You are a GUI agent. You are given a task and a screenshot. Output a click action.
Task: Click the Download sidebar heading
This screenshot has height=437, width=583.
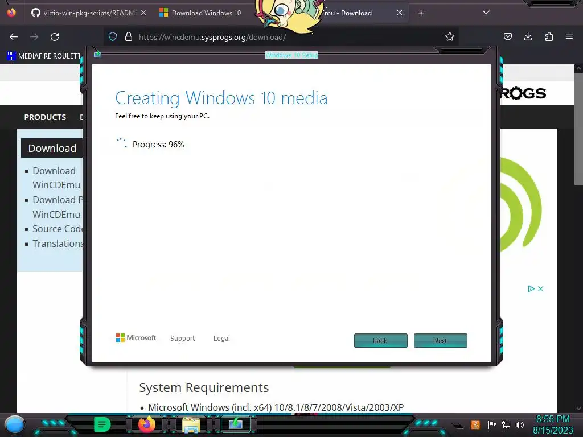click(x=52, y=149)
